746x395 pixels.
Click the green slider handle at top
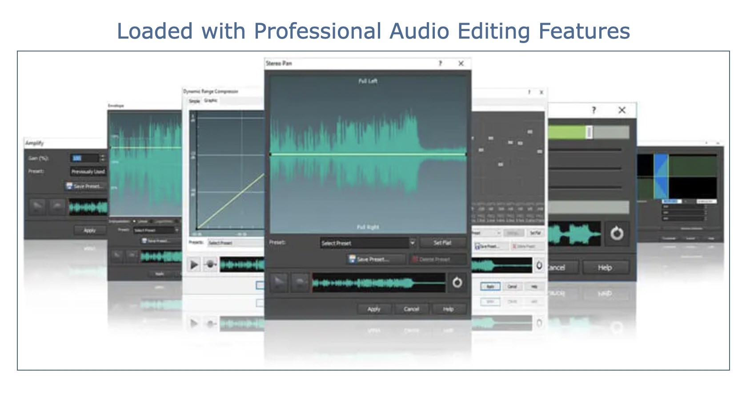coord(589,132)
